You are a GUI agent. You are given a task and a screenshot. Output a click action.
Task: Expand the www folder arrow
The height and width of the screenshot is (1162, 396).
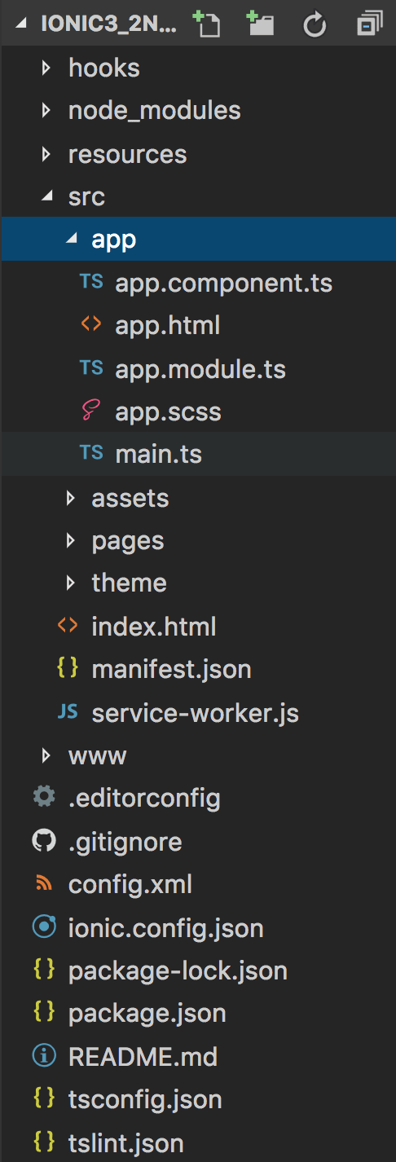(x=46, y=755)
